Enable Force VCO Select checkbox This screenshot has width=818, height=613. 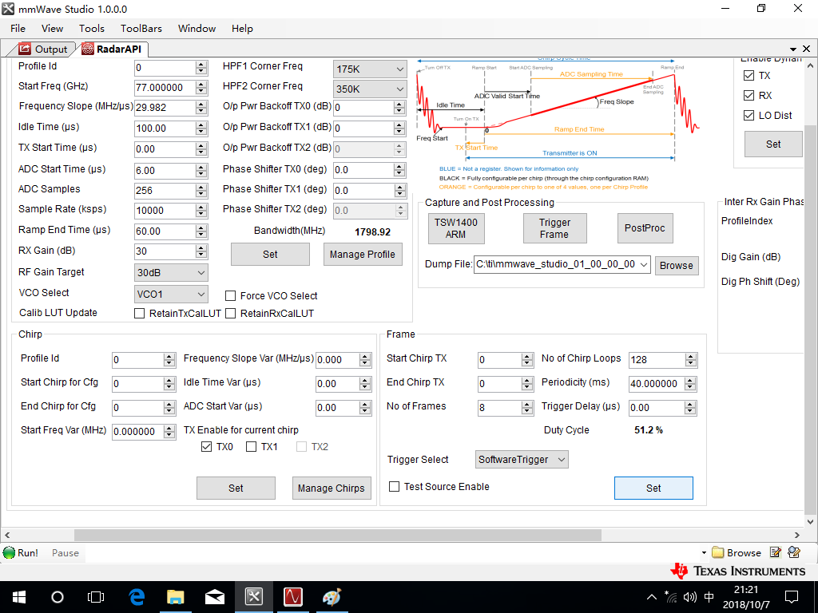tap(231, 296)
